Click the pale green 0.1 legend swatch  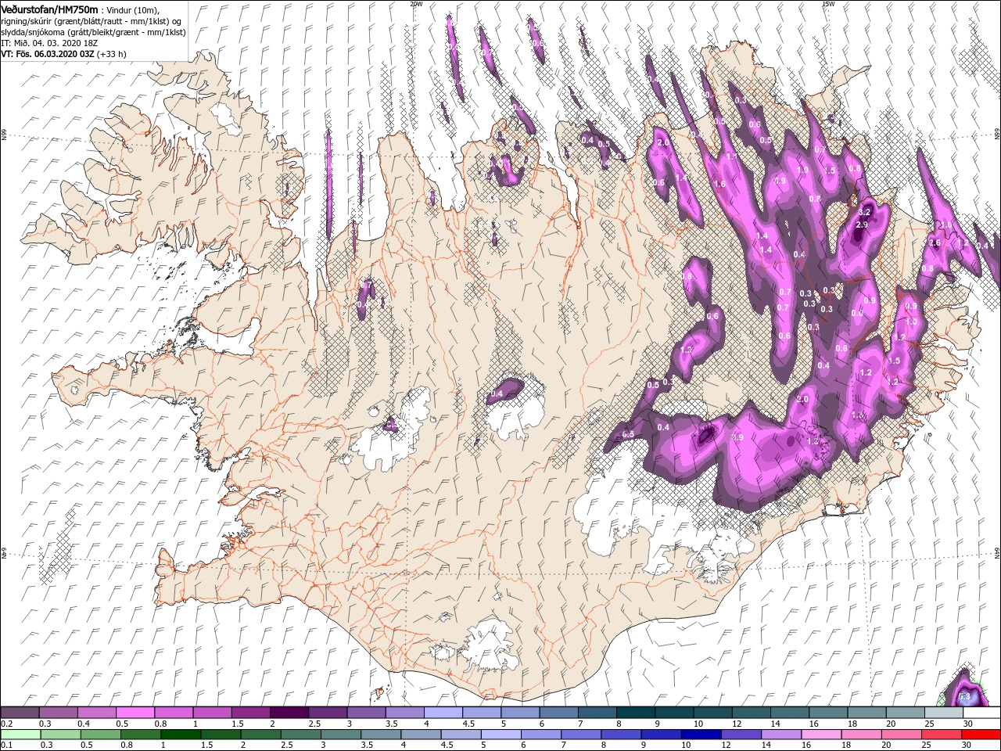click(20, 735)
